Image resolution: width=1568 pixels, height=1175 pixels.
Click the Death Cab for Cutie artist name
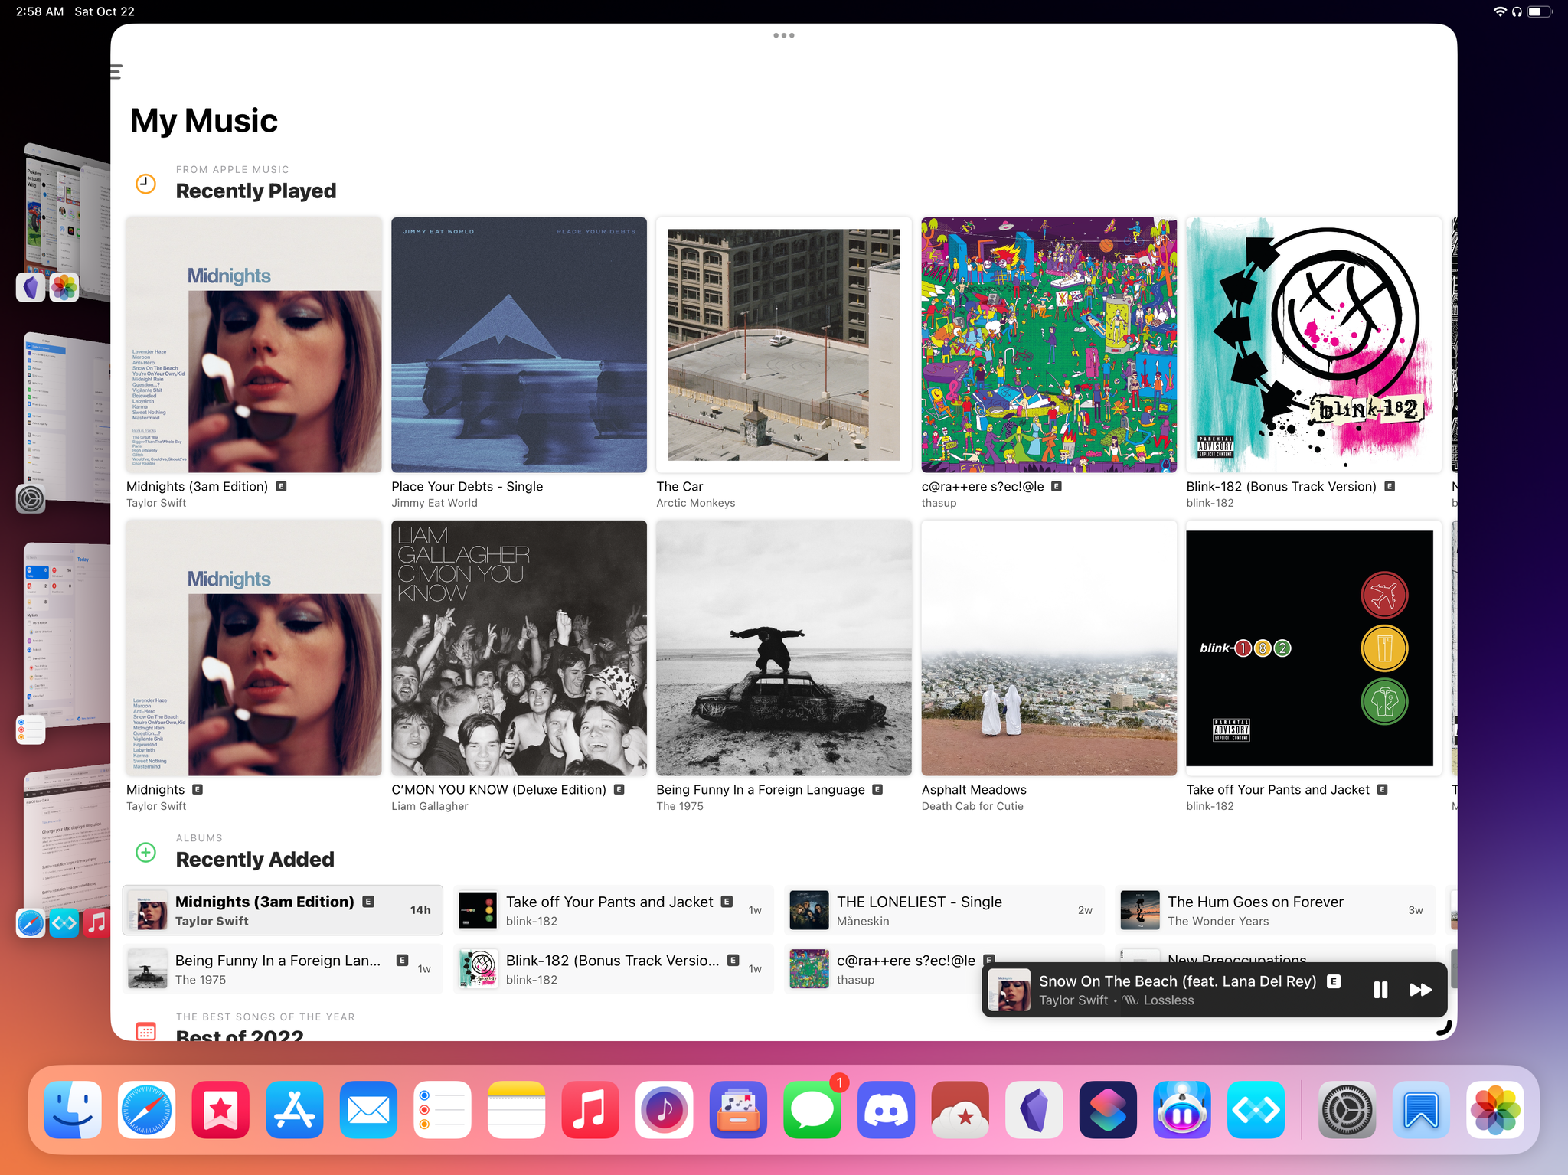coord(972,806)
